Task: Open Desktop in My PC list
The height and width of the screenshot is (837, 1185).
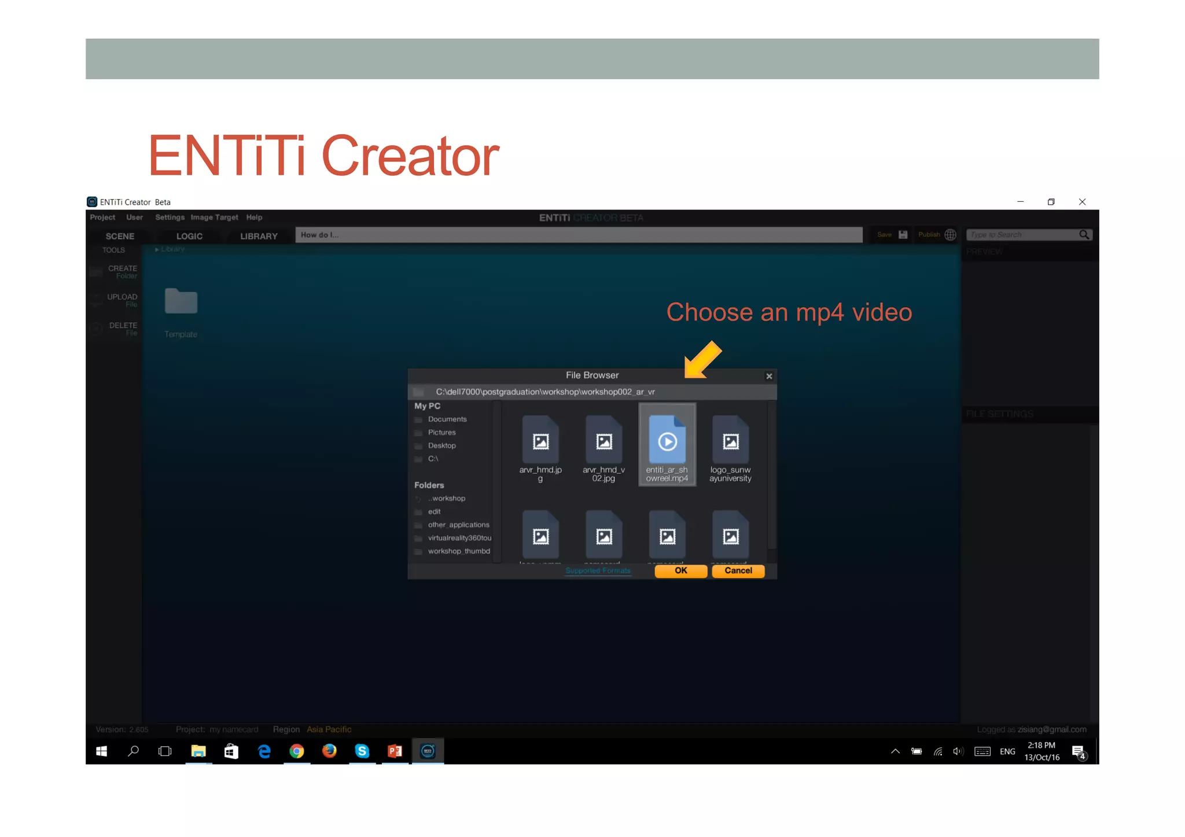Action: [x=441, y=446]
